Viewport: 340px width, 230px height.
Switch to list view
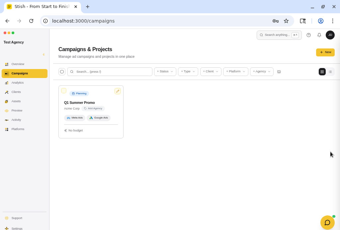(x=330, y=72)
